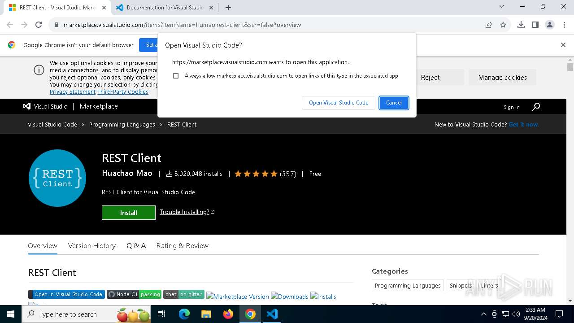Open the network tray icon
574x323 pixels.
point(505,314)
